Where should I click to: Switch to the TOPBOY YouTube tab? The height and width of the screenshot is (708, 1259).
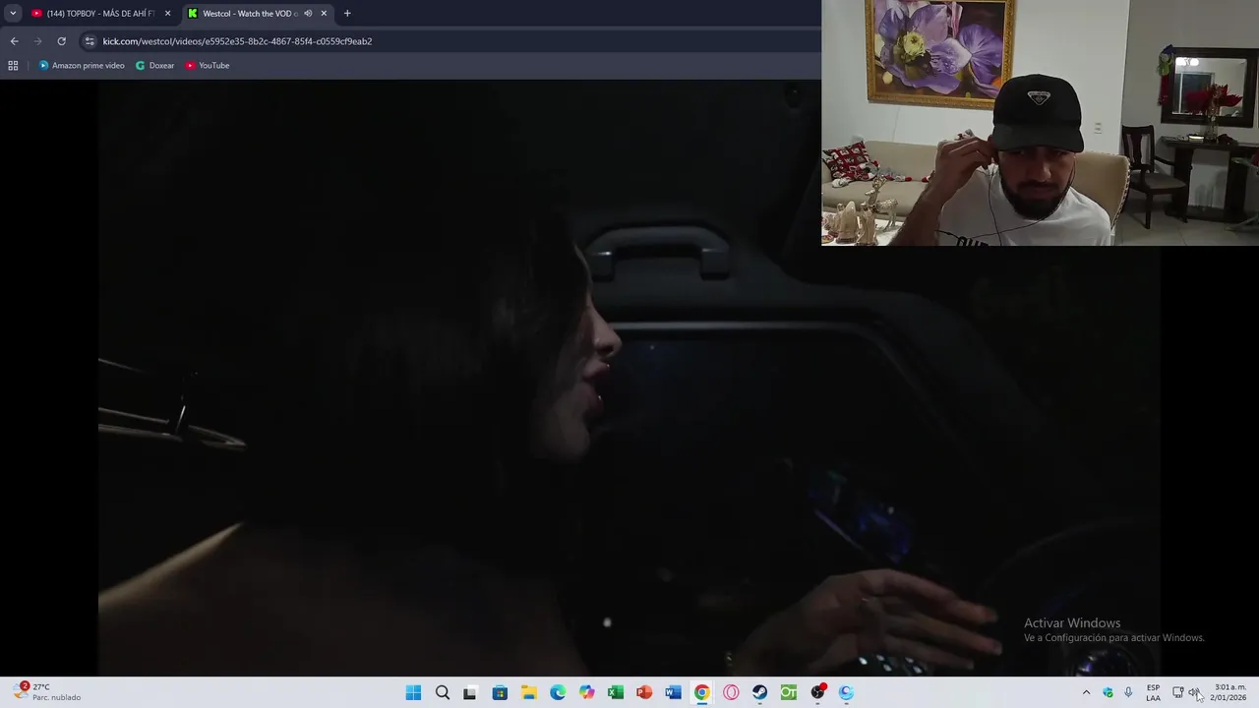pos(101,13)
